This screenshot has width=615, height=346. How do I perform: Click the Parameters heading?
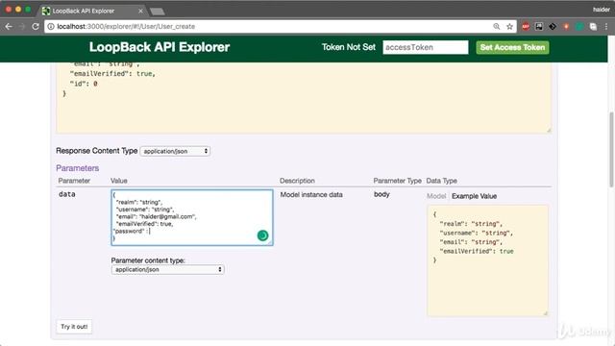77,168
